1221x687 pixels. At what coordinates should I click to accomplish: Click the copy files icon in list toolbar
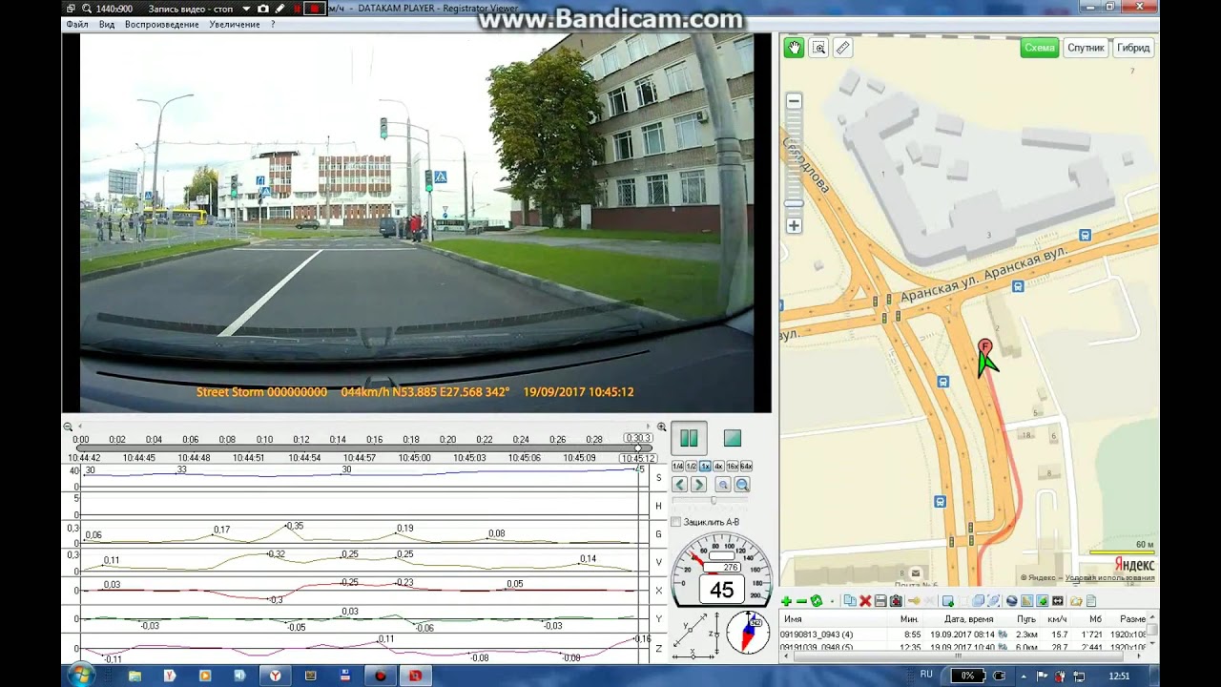coord(849,601)
